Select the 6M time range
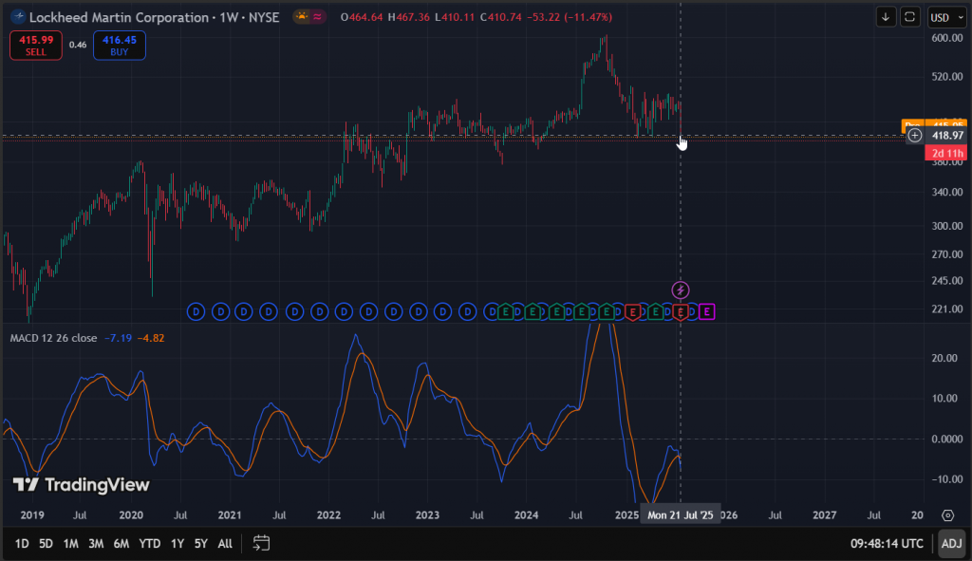Image resolution: width=972 pixels, height=561 pixels. pos(121,544)
